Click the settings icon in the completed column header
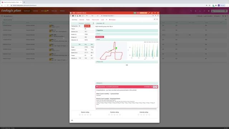Viewport: 229px width, 129px height. [93, 23]
